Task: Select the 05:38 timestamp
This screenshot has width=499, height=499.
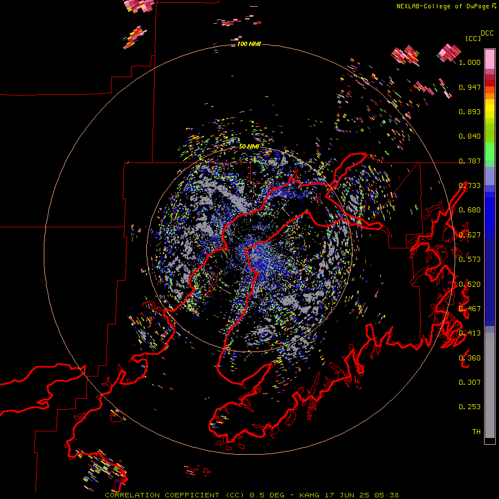Action: 386,495
